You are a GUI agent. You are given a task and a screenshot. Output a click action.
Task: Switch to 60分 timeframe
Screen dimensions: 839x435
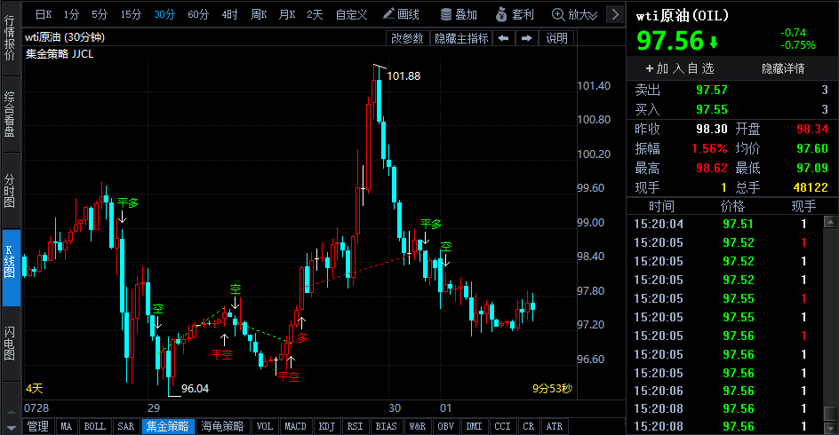(x=198, y=14)
